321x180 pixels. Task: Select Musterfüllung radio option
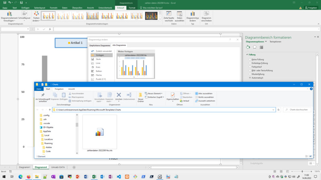pos(250,74)
